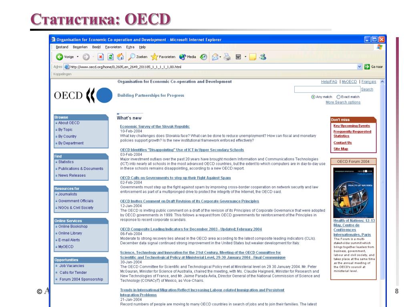Image resolution: width=410 pixels, height=307 pixels.
Task: Stop page loading with red X icon
Action: pos(100,57)
